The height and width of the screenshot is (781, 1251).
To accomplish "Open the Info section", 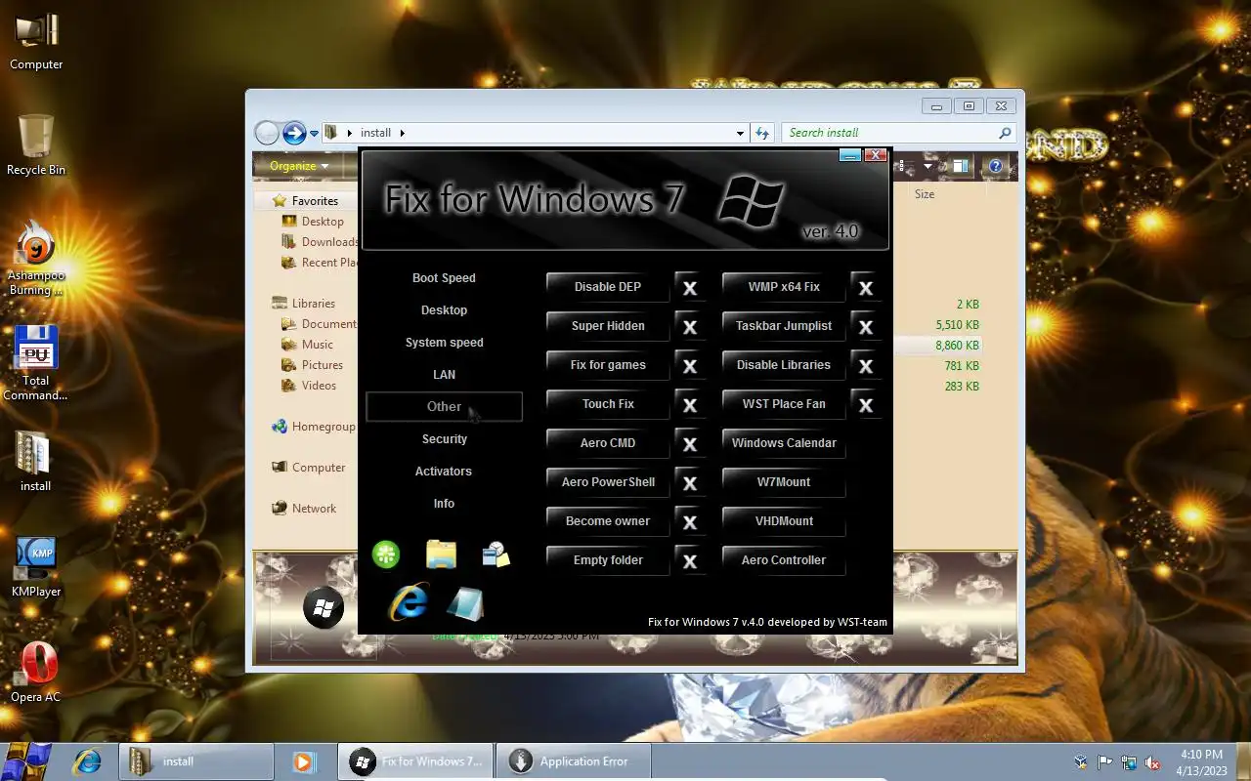I will (444, 504).
